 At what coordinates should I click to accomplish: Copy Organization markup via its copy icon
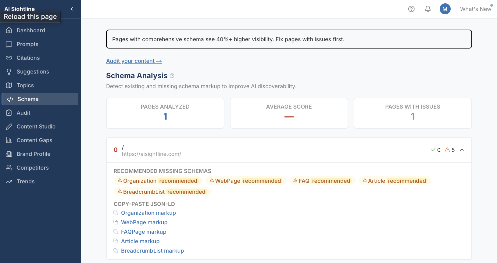tap(116, 213)
